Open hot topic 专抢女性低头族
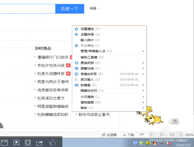194x147 pixels. point(51,65)
